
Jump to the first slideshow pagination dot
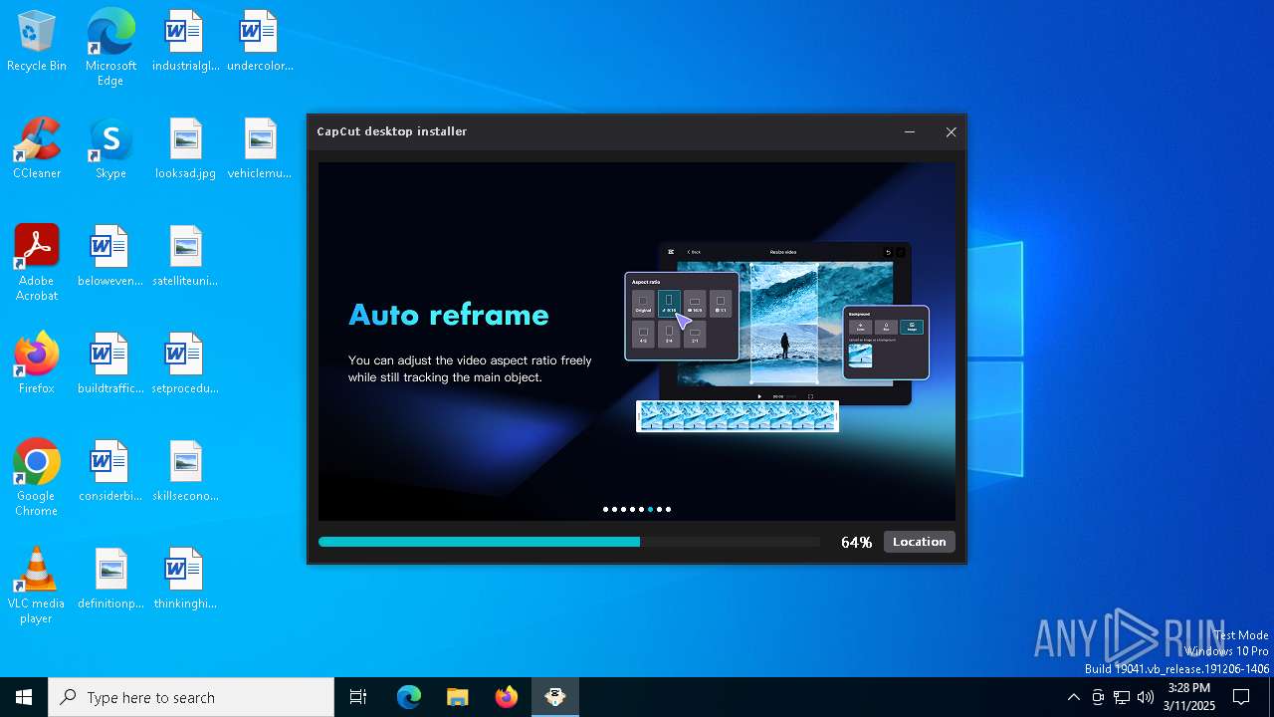pos(605,509)
